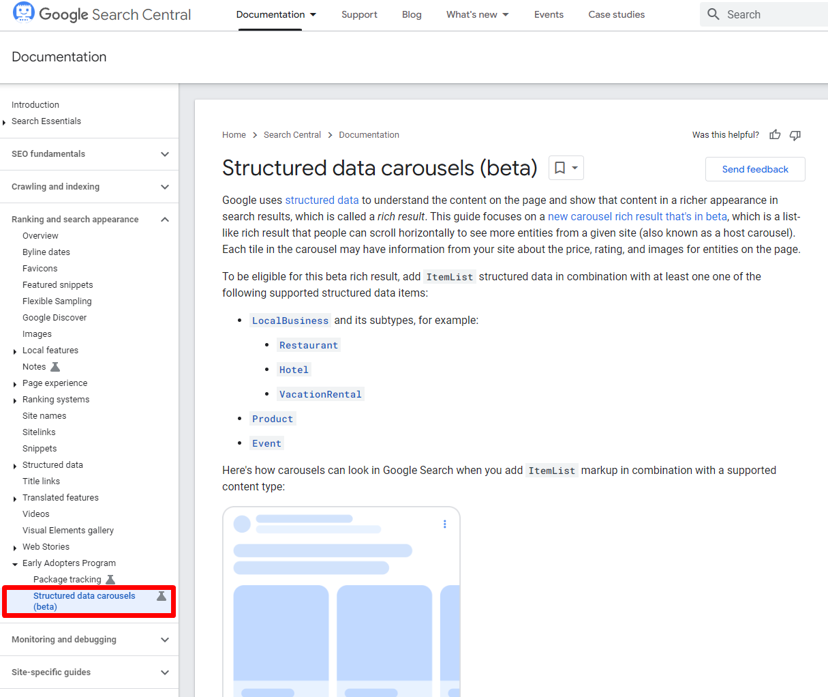The width and height of the screenshot is (828, 697).
Task: Expand the SEO fundamentals section
Action: pos(165,154)
